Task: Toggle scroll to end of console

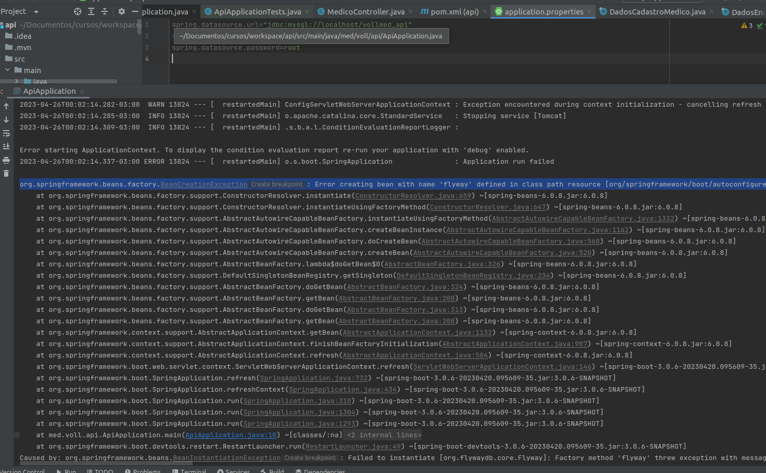Action: [6, 147]
